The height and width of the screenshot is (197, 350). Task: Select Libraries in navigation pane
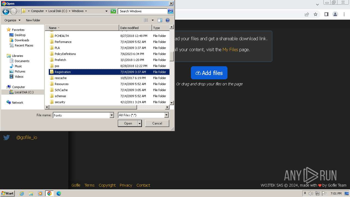point(15,56)
